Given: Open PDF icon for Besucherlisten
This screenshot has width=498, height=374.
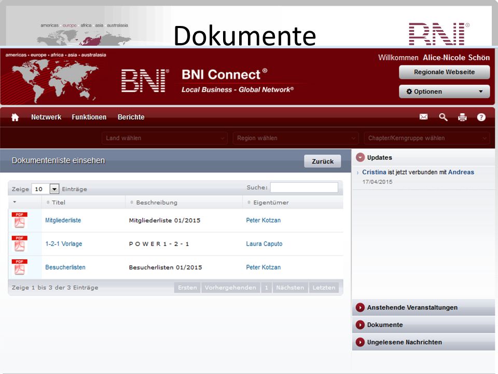Looking at the screenshot, I should pos(19,267).
